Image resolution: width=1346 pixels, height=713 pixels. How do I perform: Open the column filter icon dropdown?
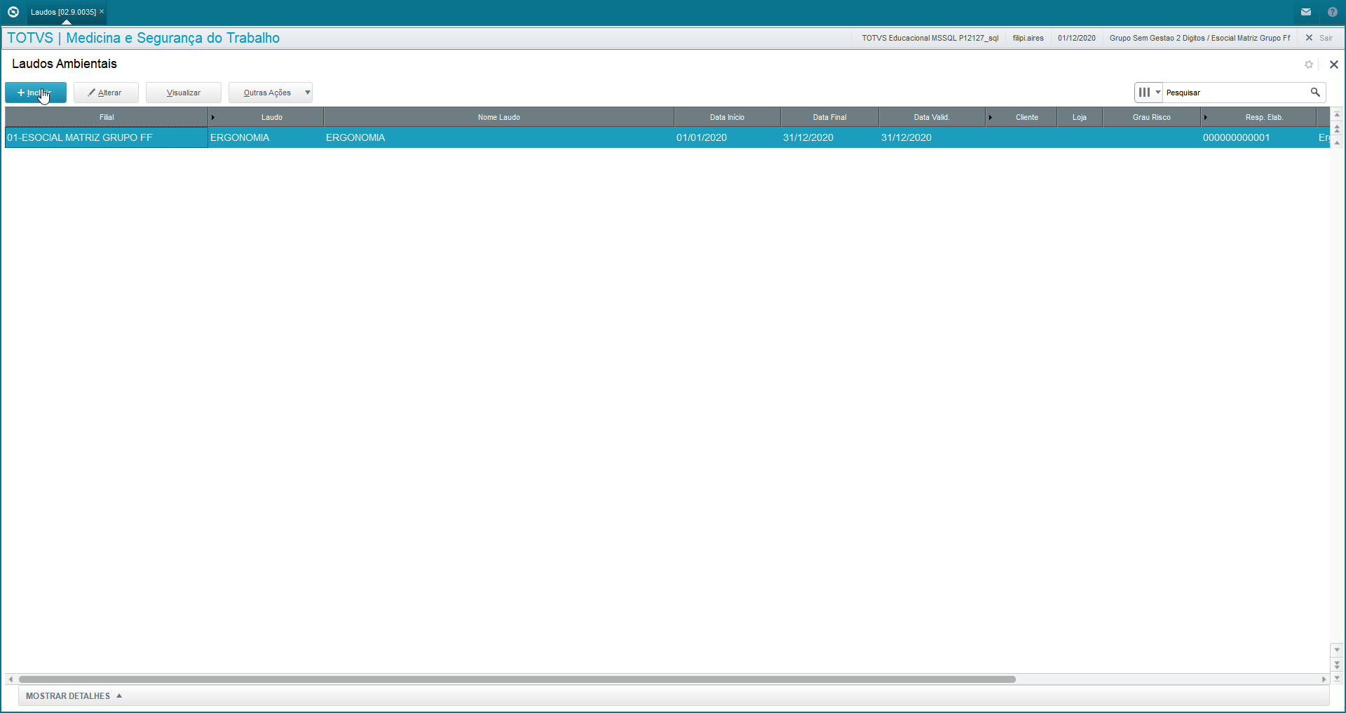[x=1149, y=93]
